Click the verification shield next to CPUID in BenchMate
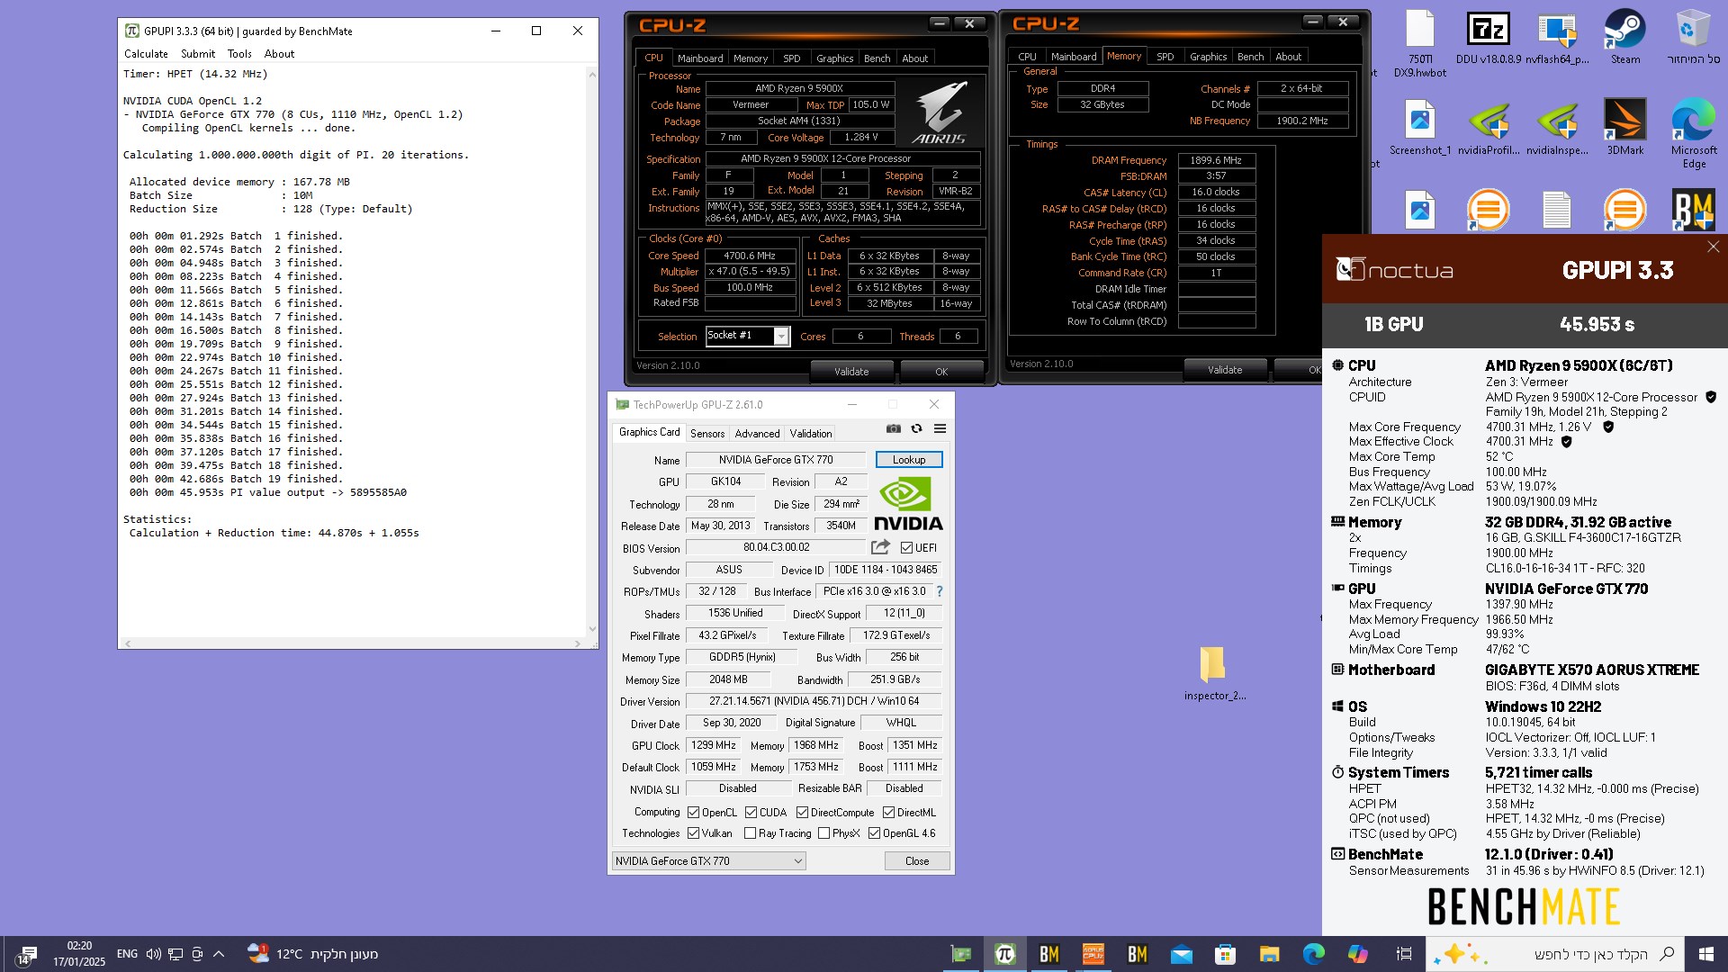 (1711, 397)
